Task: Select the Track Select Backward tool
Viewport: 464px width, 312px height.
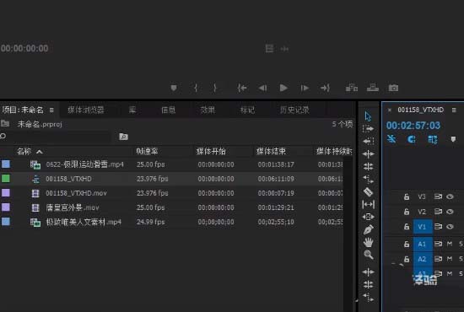Action: (368, 141)
